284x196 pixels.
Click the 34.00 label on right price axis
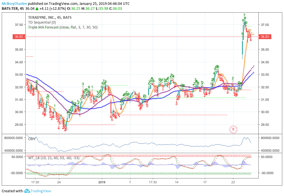click(x=265, y=62)
